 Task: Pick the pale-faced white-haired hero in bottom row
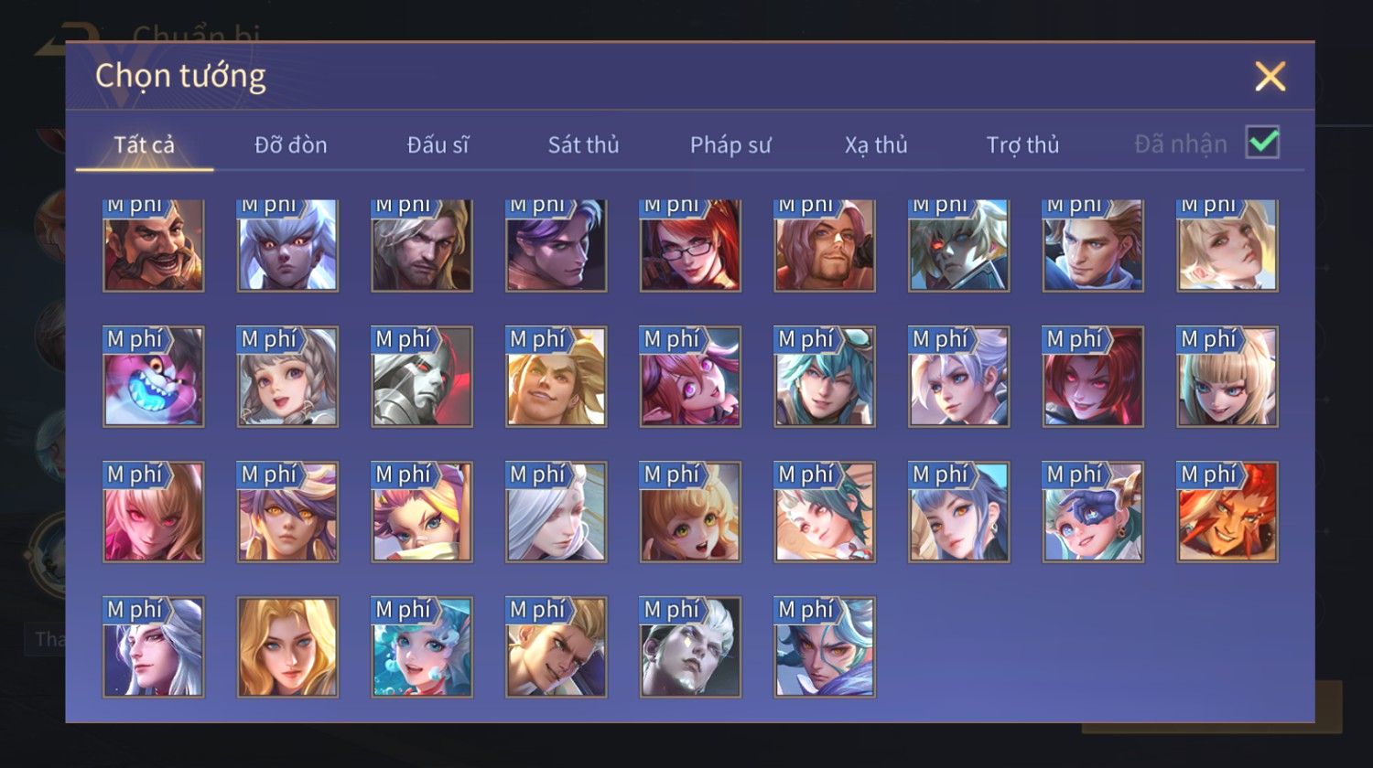coord(690,647)
